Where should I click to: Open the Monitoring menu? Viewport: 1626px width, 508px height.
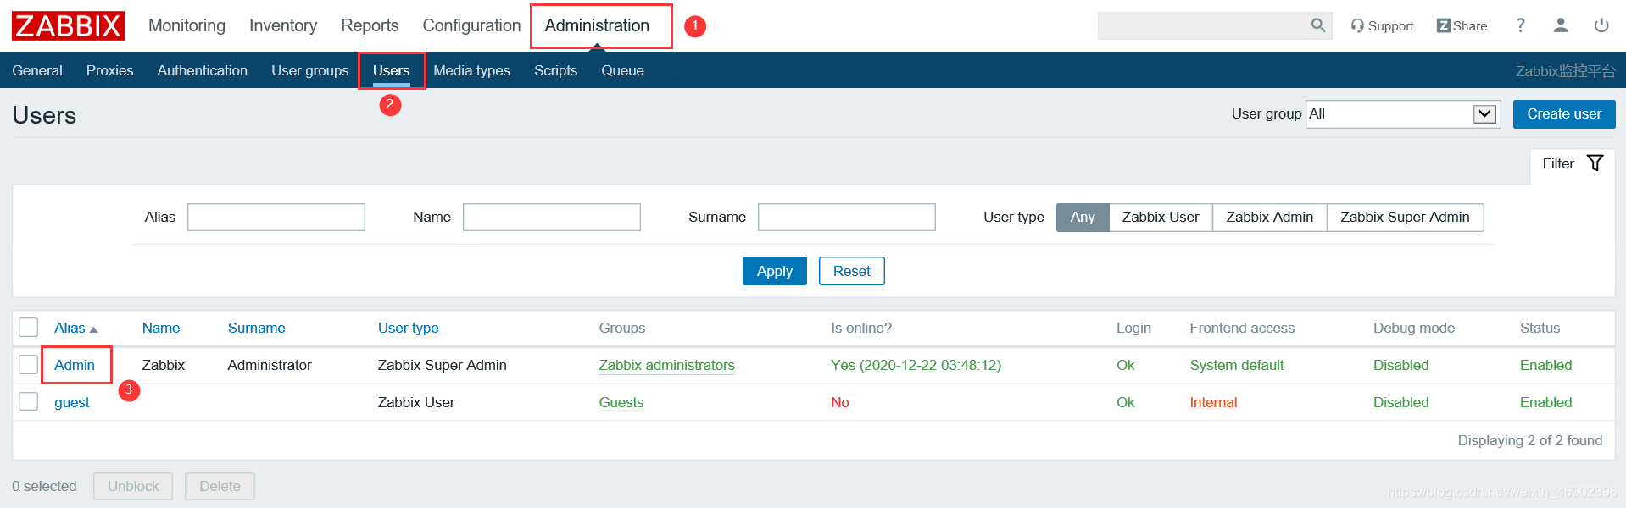coord(187,25)
